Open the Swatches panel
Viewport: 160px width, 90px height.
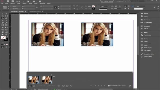click(x=147, y=20)
